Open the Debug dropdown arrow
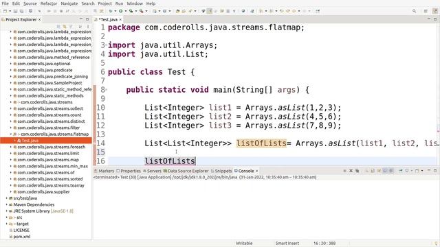This screenshot has height=247, width=440. [x=115, y=11]
